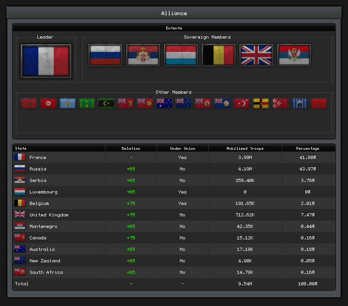Select the New Zealand row name
This screenshot has width=348, height=306.
[45, 261]
